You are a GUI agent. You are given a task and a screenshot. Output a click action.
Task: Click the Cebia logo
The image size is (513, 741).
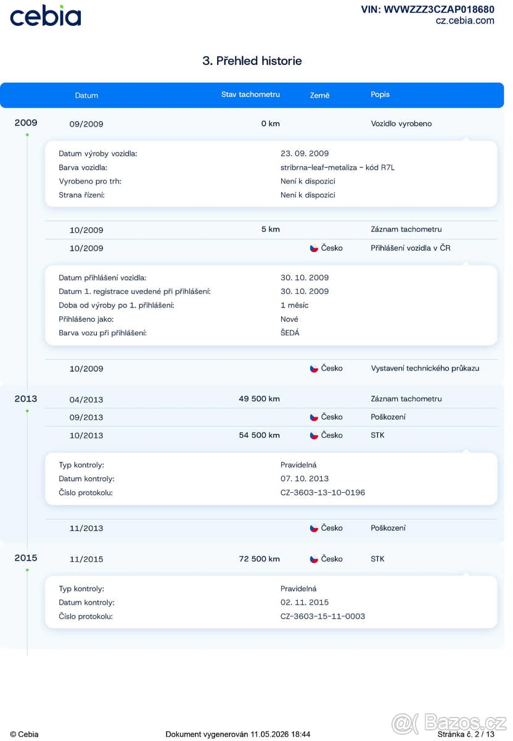(45, 16)
